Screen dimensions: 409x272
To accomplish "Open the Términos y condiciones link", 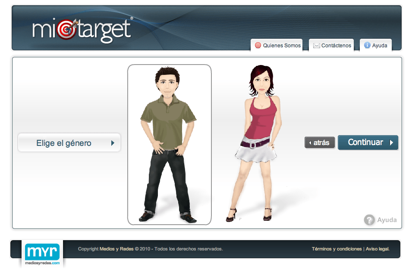I will (x=337, y=249).
